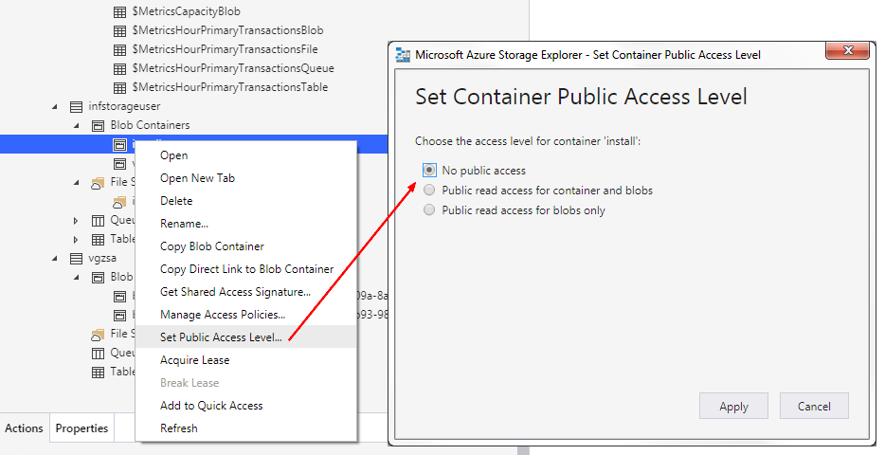Click the $MetricsHourPrimaryTransactionsQueue table icon
The width and height of the screenshot is (885, 455).
click(119, 68)
